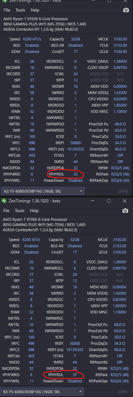133x397 pixels.
Task: Click tRC value 58 in B2 window
Action: tap(31, 293)
